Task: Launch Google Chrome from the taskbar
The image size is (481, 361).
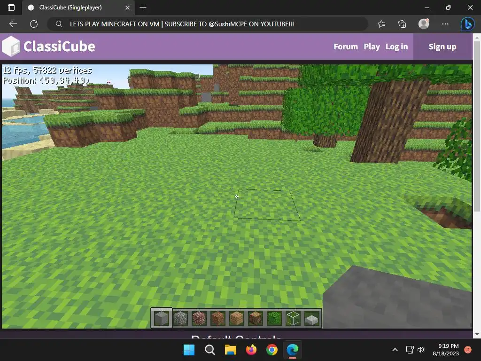Action: (272, 350)
